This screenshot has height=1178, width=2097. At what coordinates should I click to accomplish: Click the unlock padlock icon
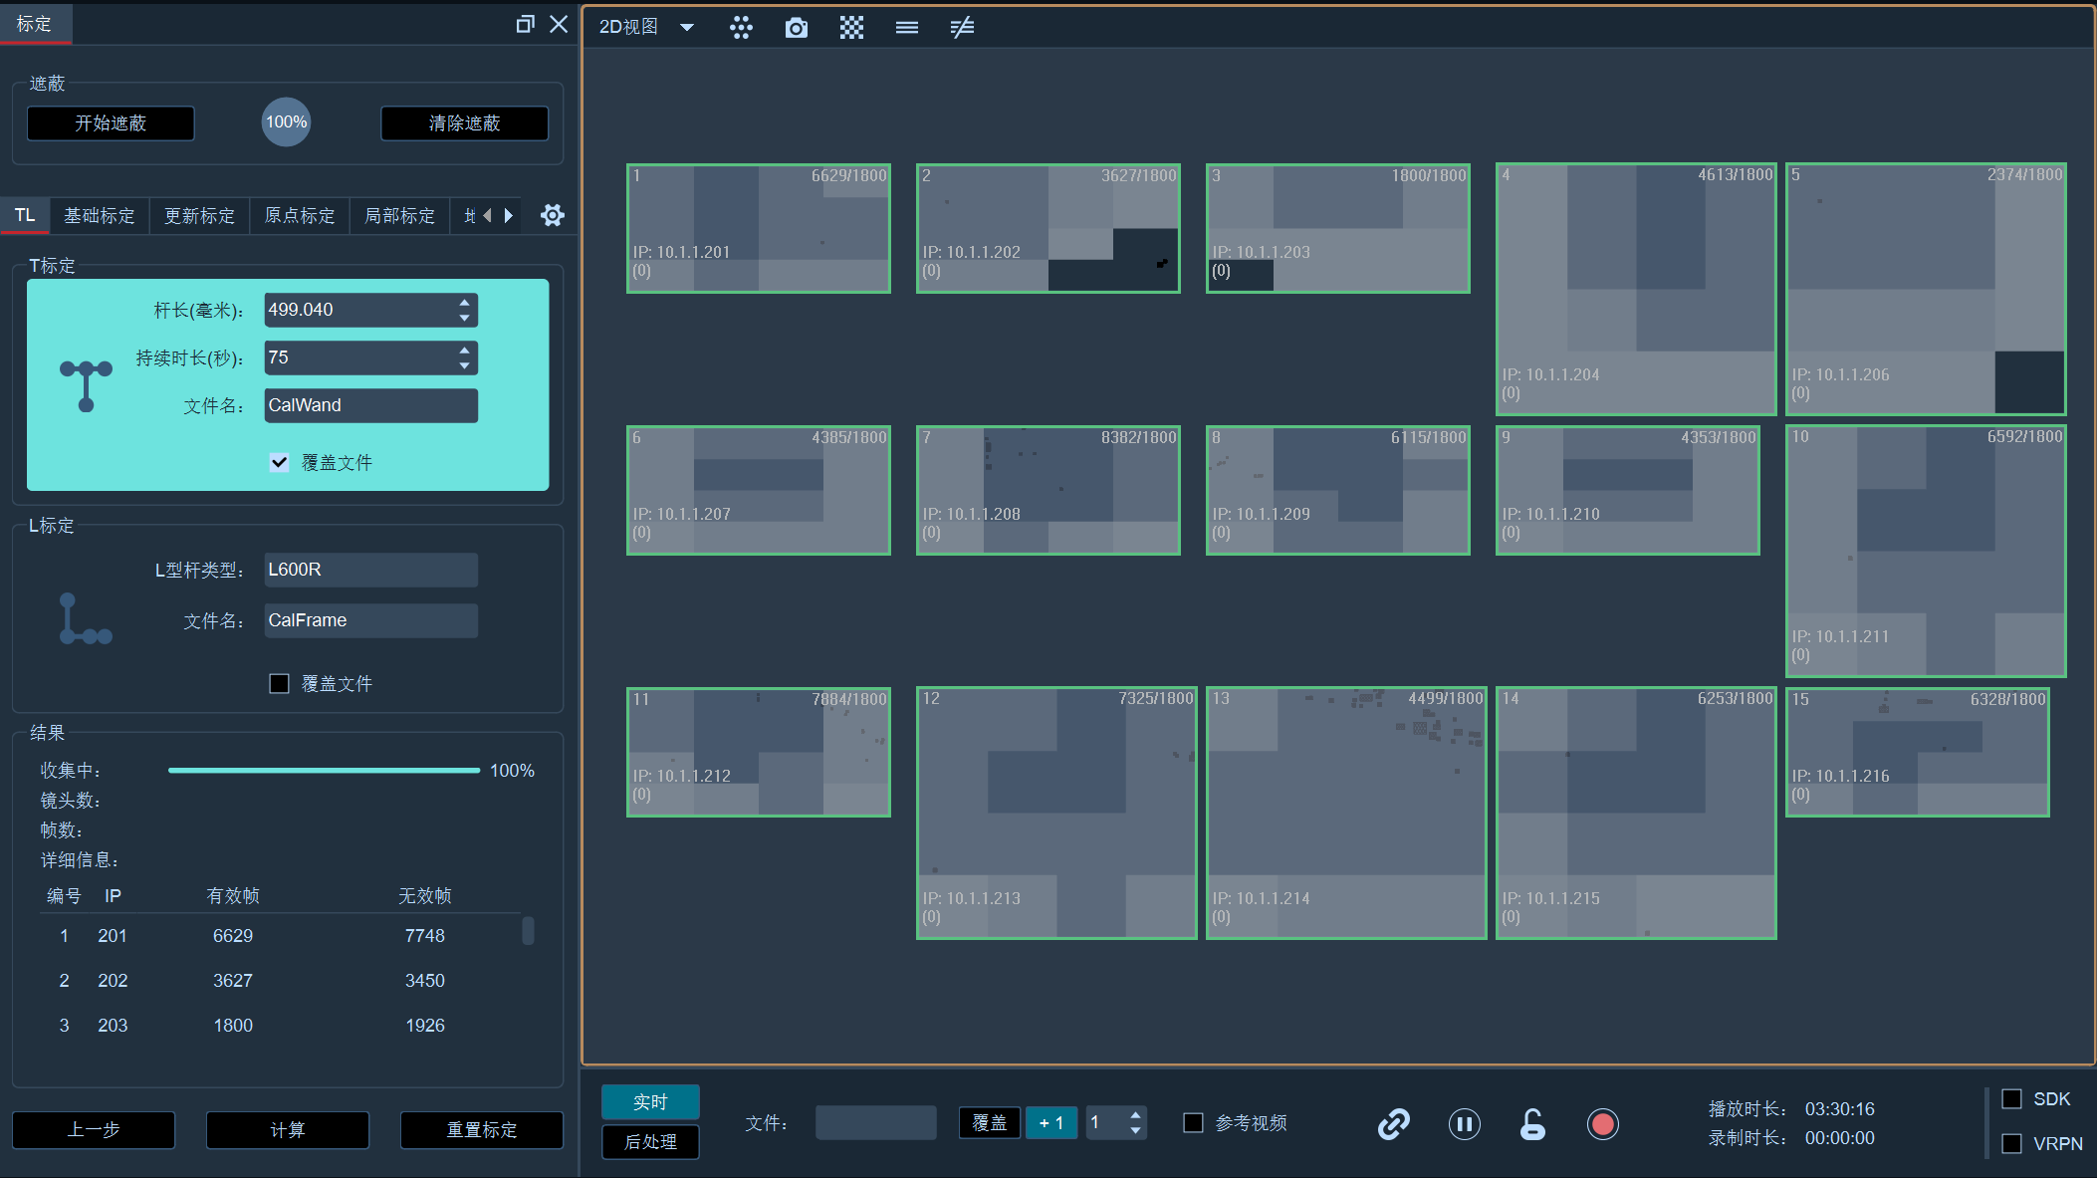(x=1532, y=1124)
